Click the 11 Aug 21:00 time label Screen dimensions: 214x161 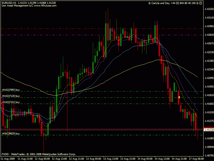[x=25, y=159]
